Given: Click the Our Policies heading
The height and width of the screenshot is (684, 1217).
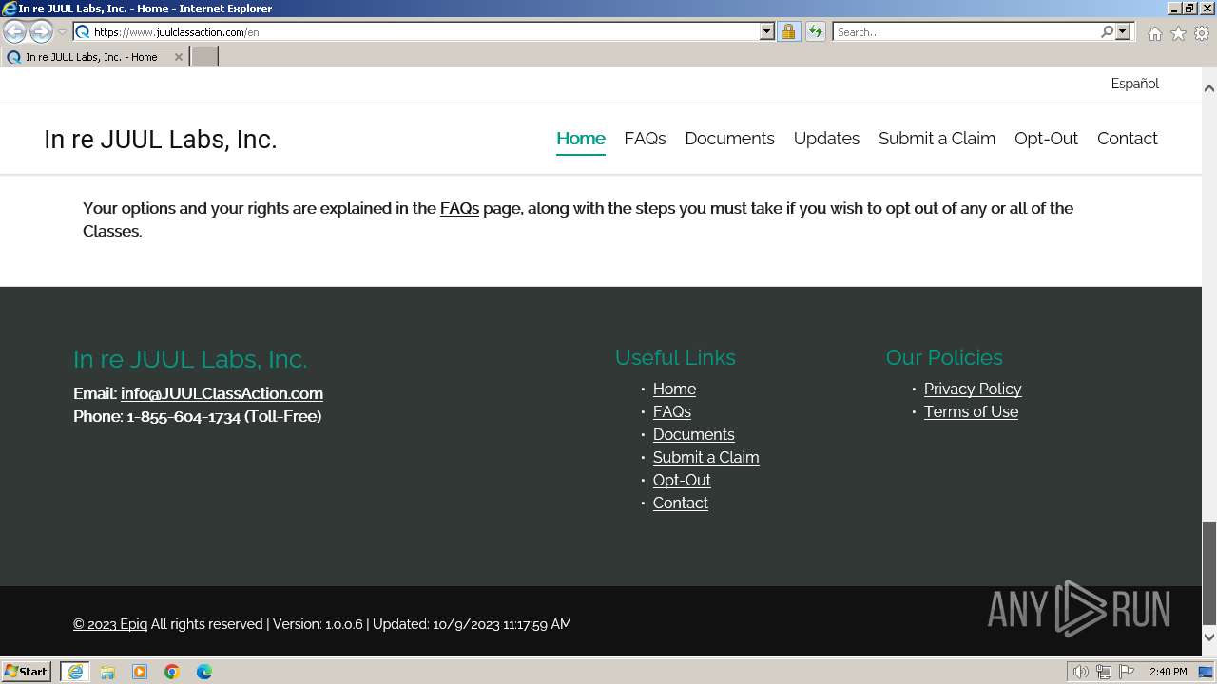Looking at the screenshot, I should pyautogui.click(x=944, y=357).
